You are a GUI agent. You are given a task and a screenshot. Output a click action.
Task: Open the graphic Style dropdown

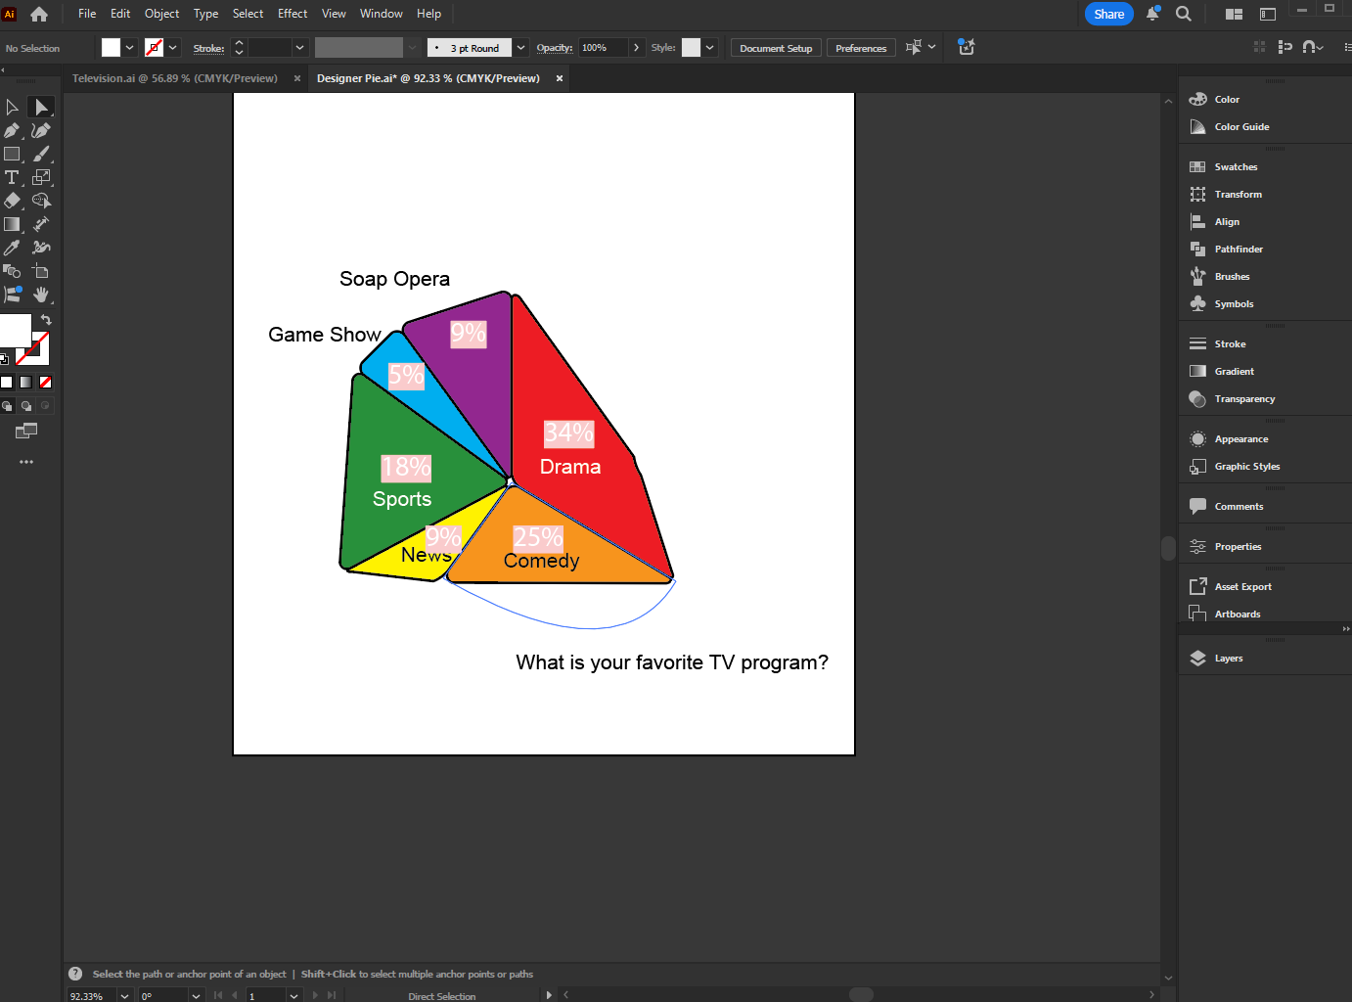point(710,47)
